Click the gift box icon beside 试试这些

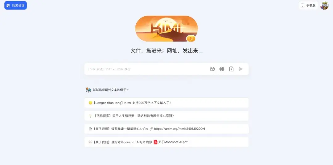88,90
